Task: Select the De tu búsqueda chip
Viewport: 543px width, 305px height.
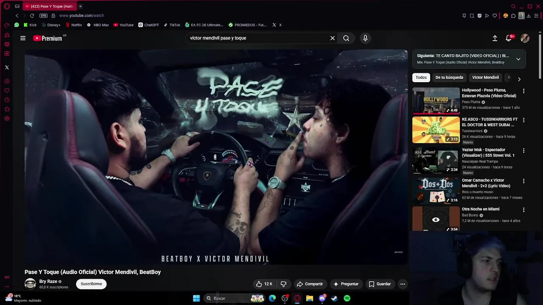Action: [x=449, y=78]
